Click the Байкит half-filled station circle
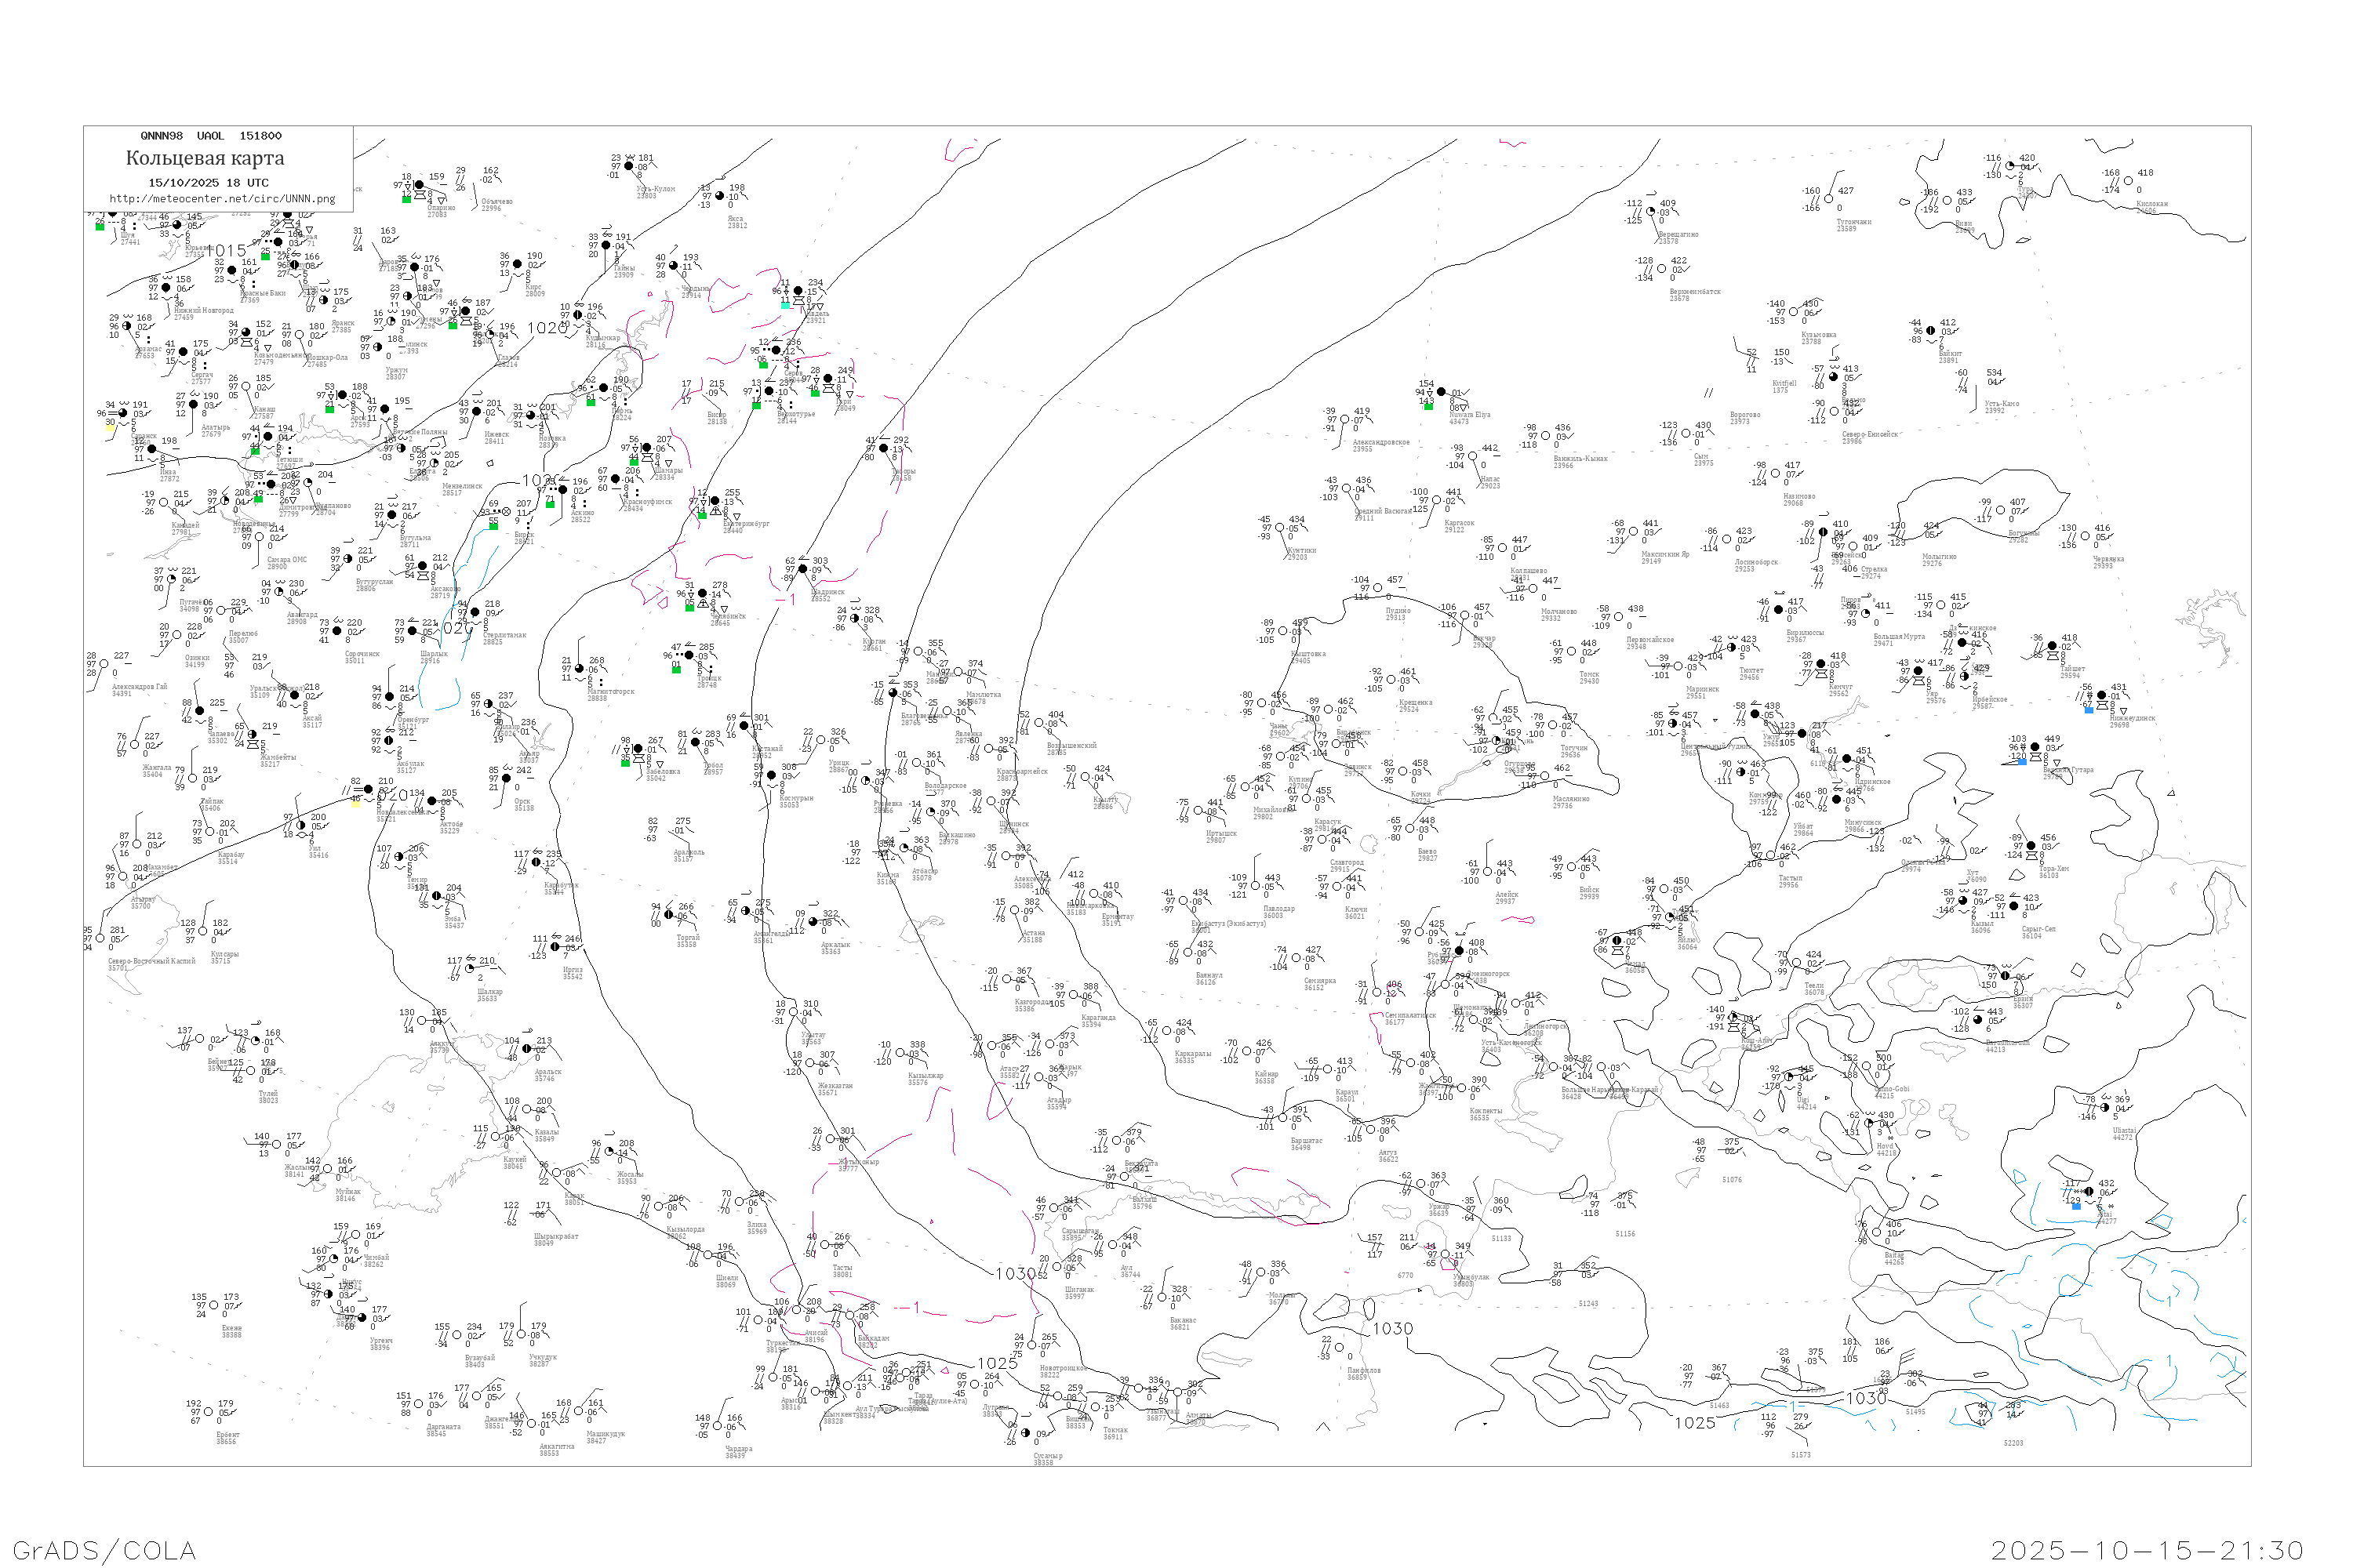Screen dimensions: 2353x1568 (1929, 331)
